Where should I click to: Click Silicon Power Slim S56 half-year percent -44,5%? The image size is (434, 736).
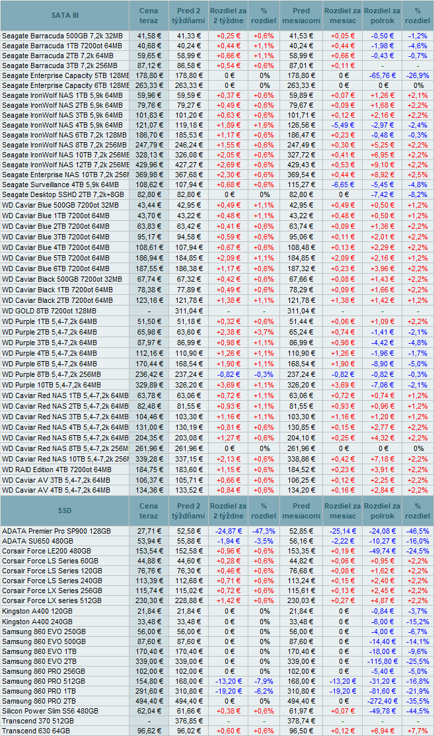pyautogui.click(x=417, y=711)
